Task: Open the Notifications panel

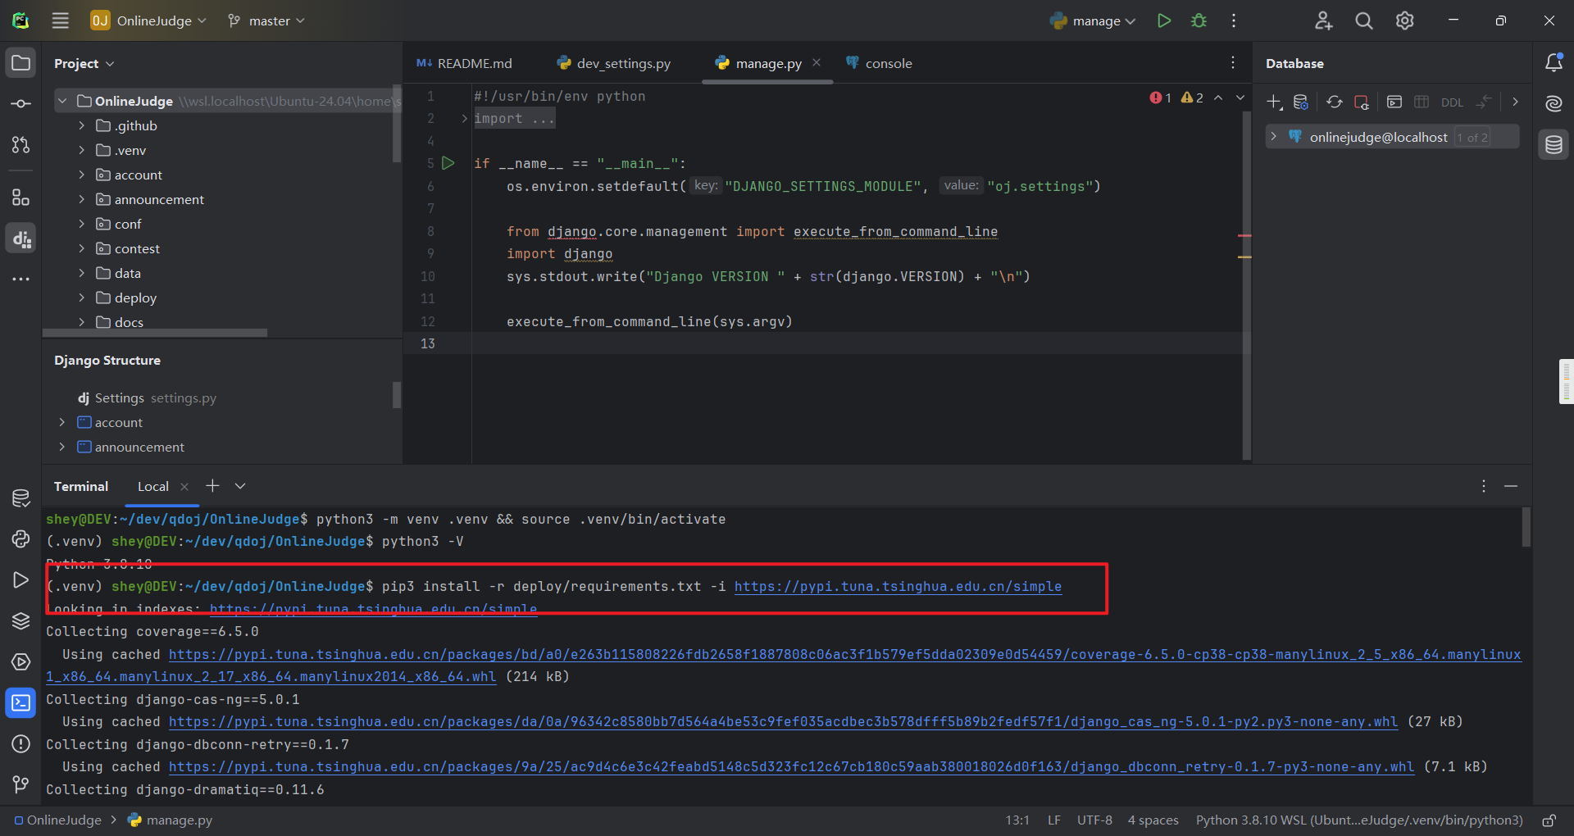Action: (x=1554, y=63)
